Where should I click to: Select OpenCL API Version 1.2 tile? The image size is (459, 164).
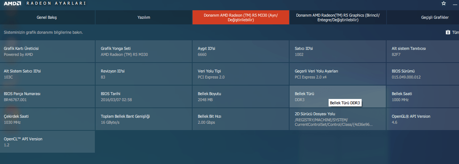tap(47, 142)
